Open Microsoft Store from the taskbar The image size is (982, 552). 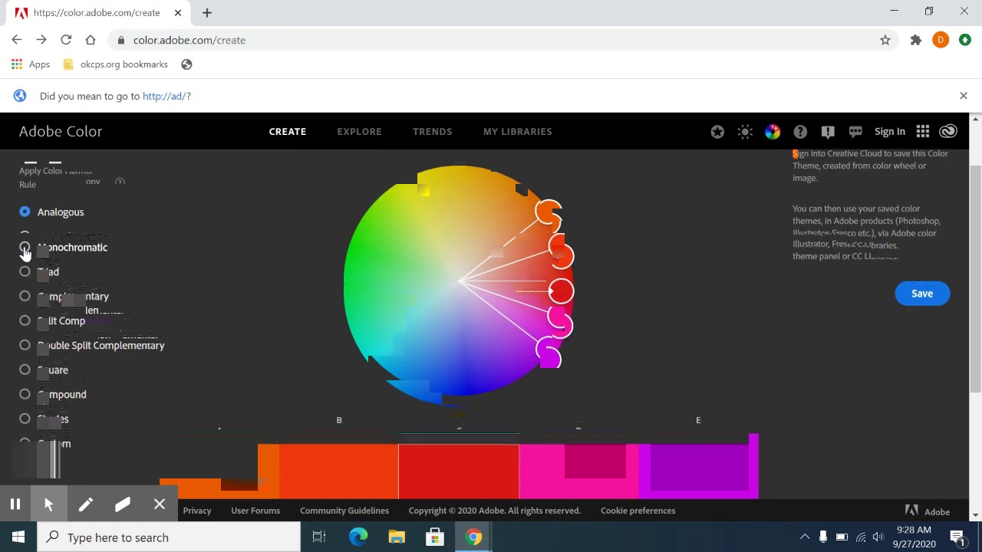coord(435,537)
